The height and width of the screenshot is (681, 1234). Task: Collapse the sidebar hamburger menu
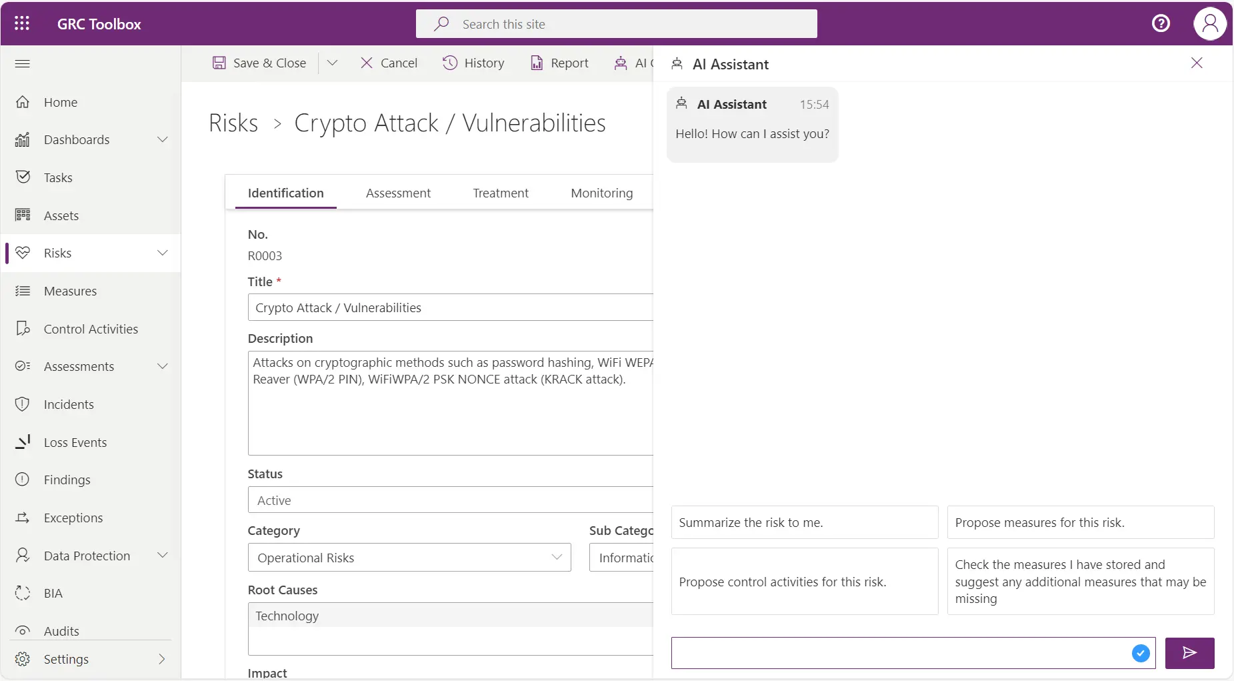click(22, 63)
